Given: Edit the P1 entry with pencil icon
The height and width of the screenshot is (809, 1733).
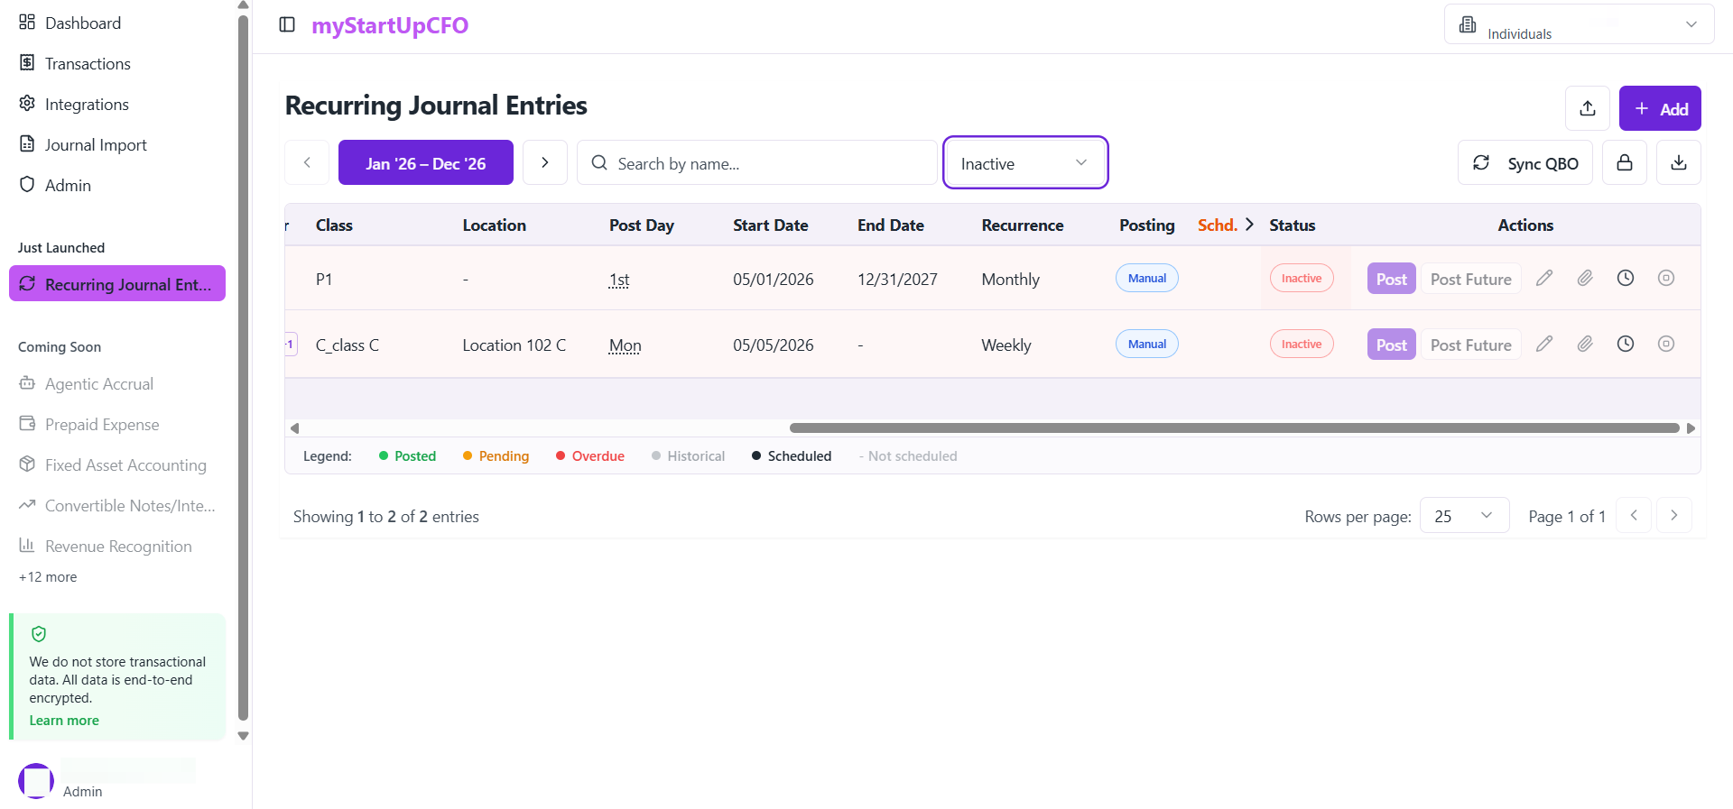Looking at the screenshot, I should [1544, 278].
